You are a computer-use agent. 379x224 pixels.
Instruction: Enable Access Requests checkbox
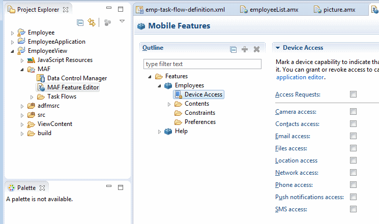353,94
